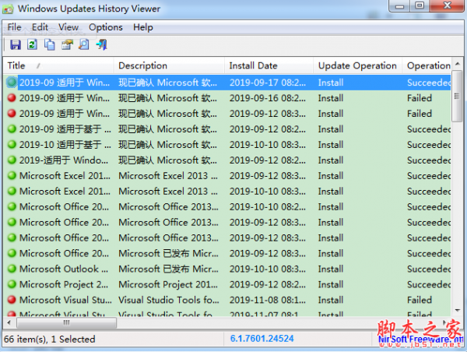The width and height of the screenshot is (467, 352).
Task: Click the 'Microsoft Project 201...' description cell
Action: pyautogui.click(x=168, y=284)
